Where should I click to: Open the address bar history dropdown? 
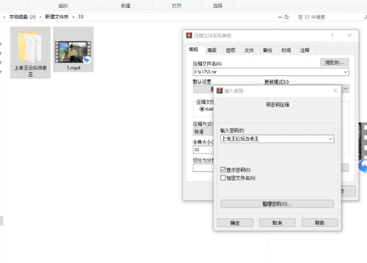[280, 17]
